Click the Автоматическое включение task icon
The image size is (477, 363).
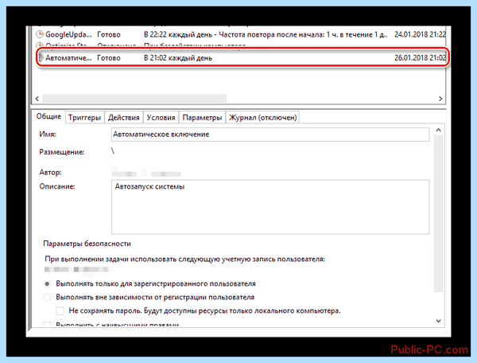pos(41,57)
